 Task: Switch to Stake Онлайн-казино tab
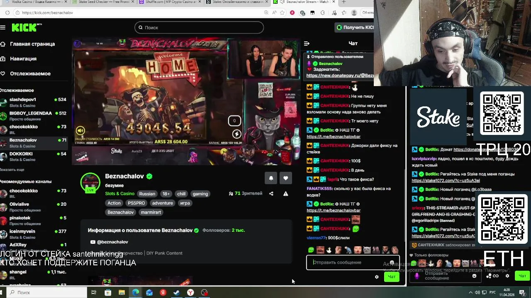click(237, 2)
